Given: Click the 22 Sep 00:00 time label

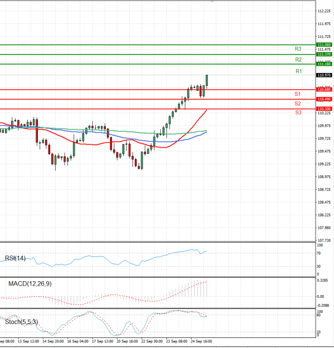Looking at the screenshot, I should pos(152,341).
